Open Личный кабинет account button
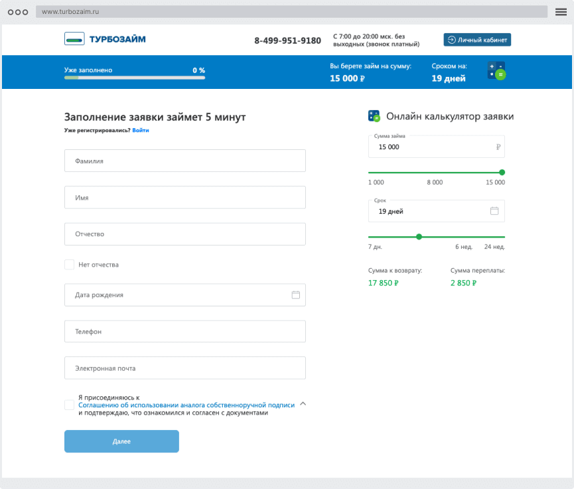The image size is (574, 489). [x=477, y=40]
